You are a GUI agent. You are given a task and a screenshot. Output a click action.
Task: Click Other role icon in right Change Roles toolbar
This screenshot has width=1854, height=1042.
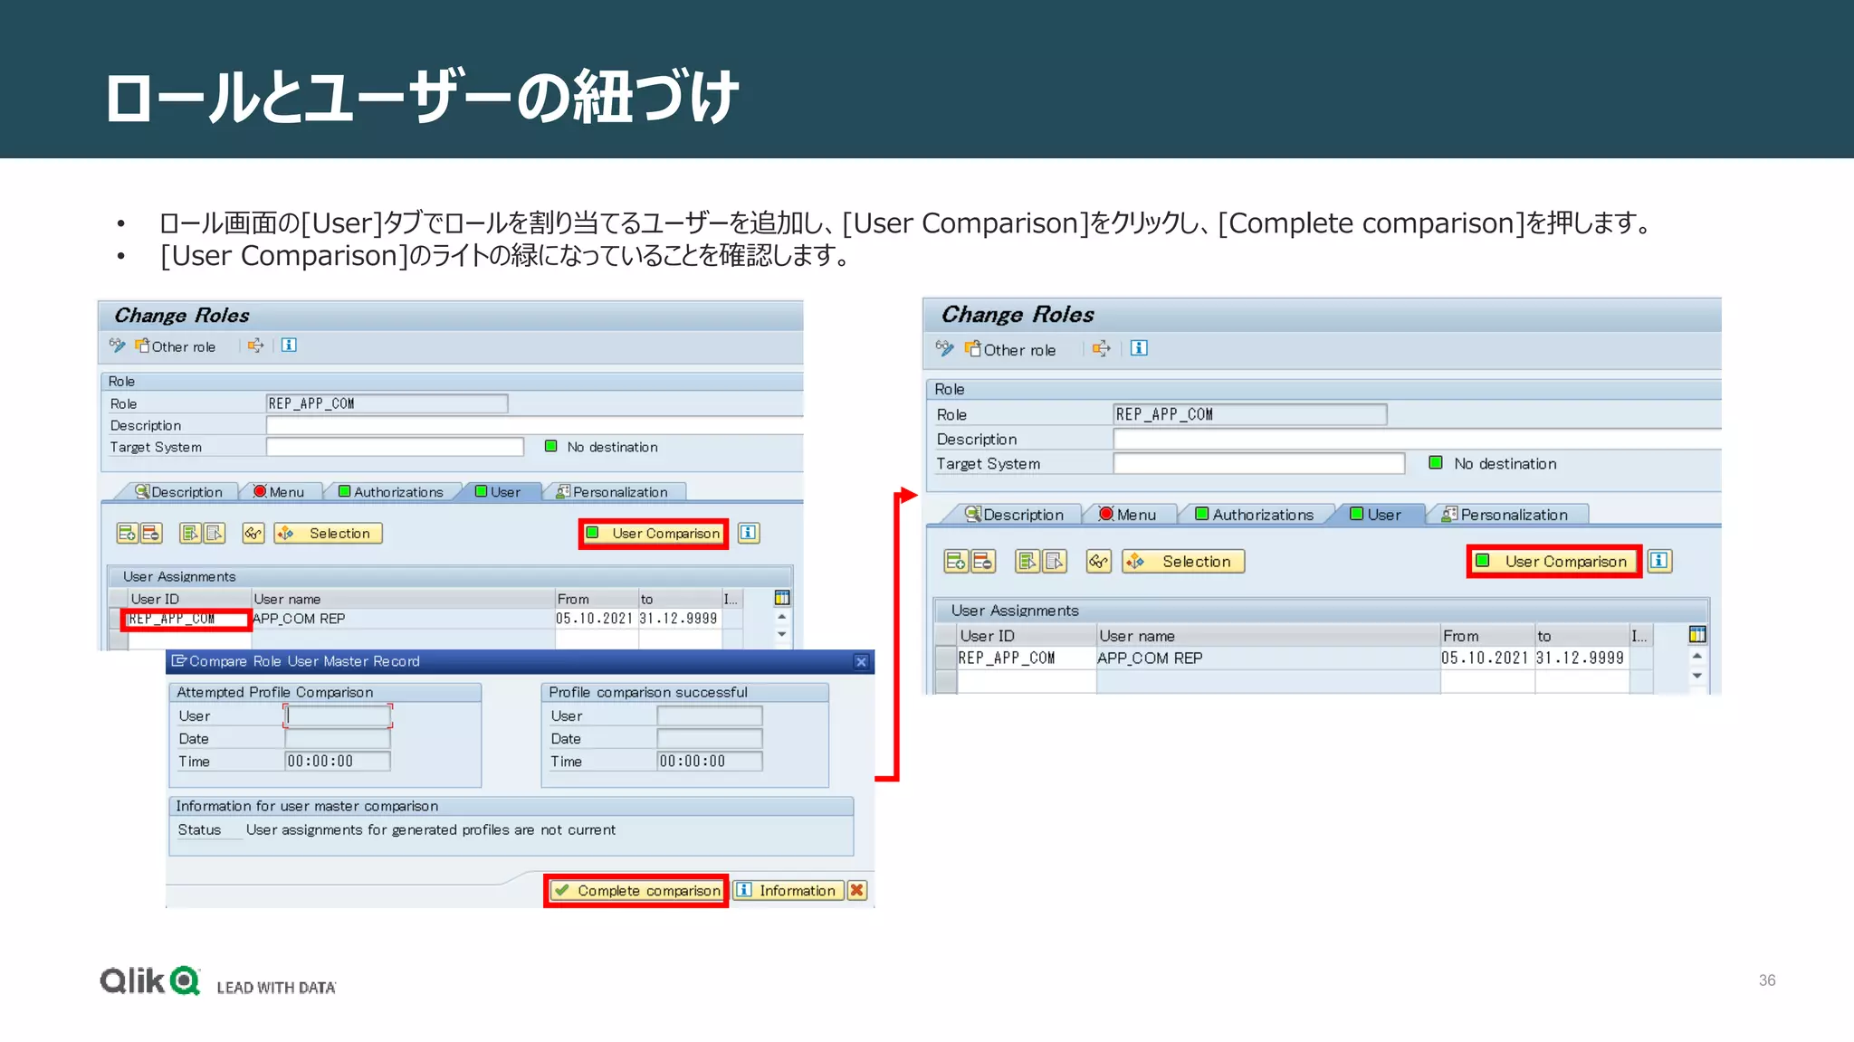[973, 348]
